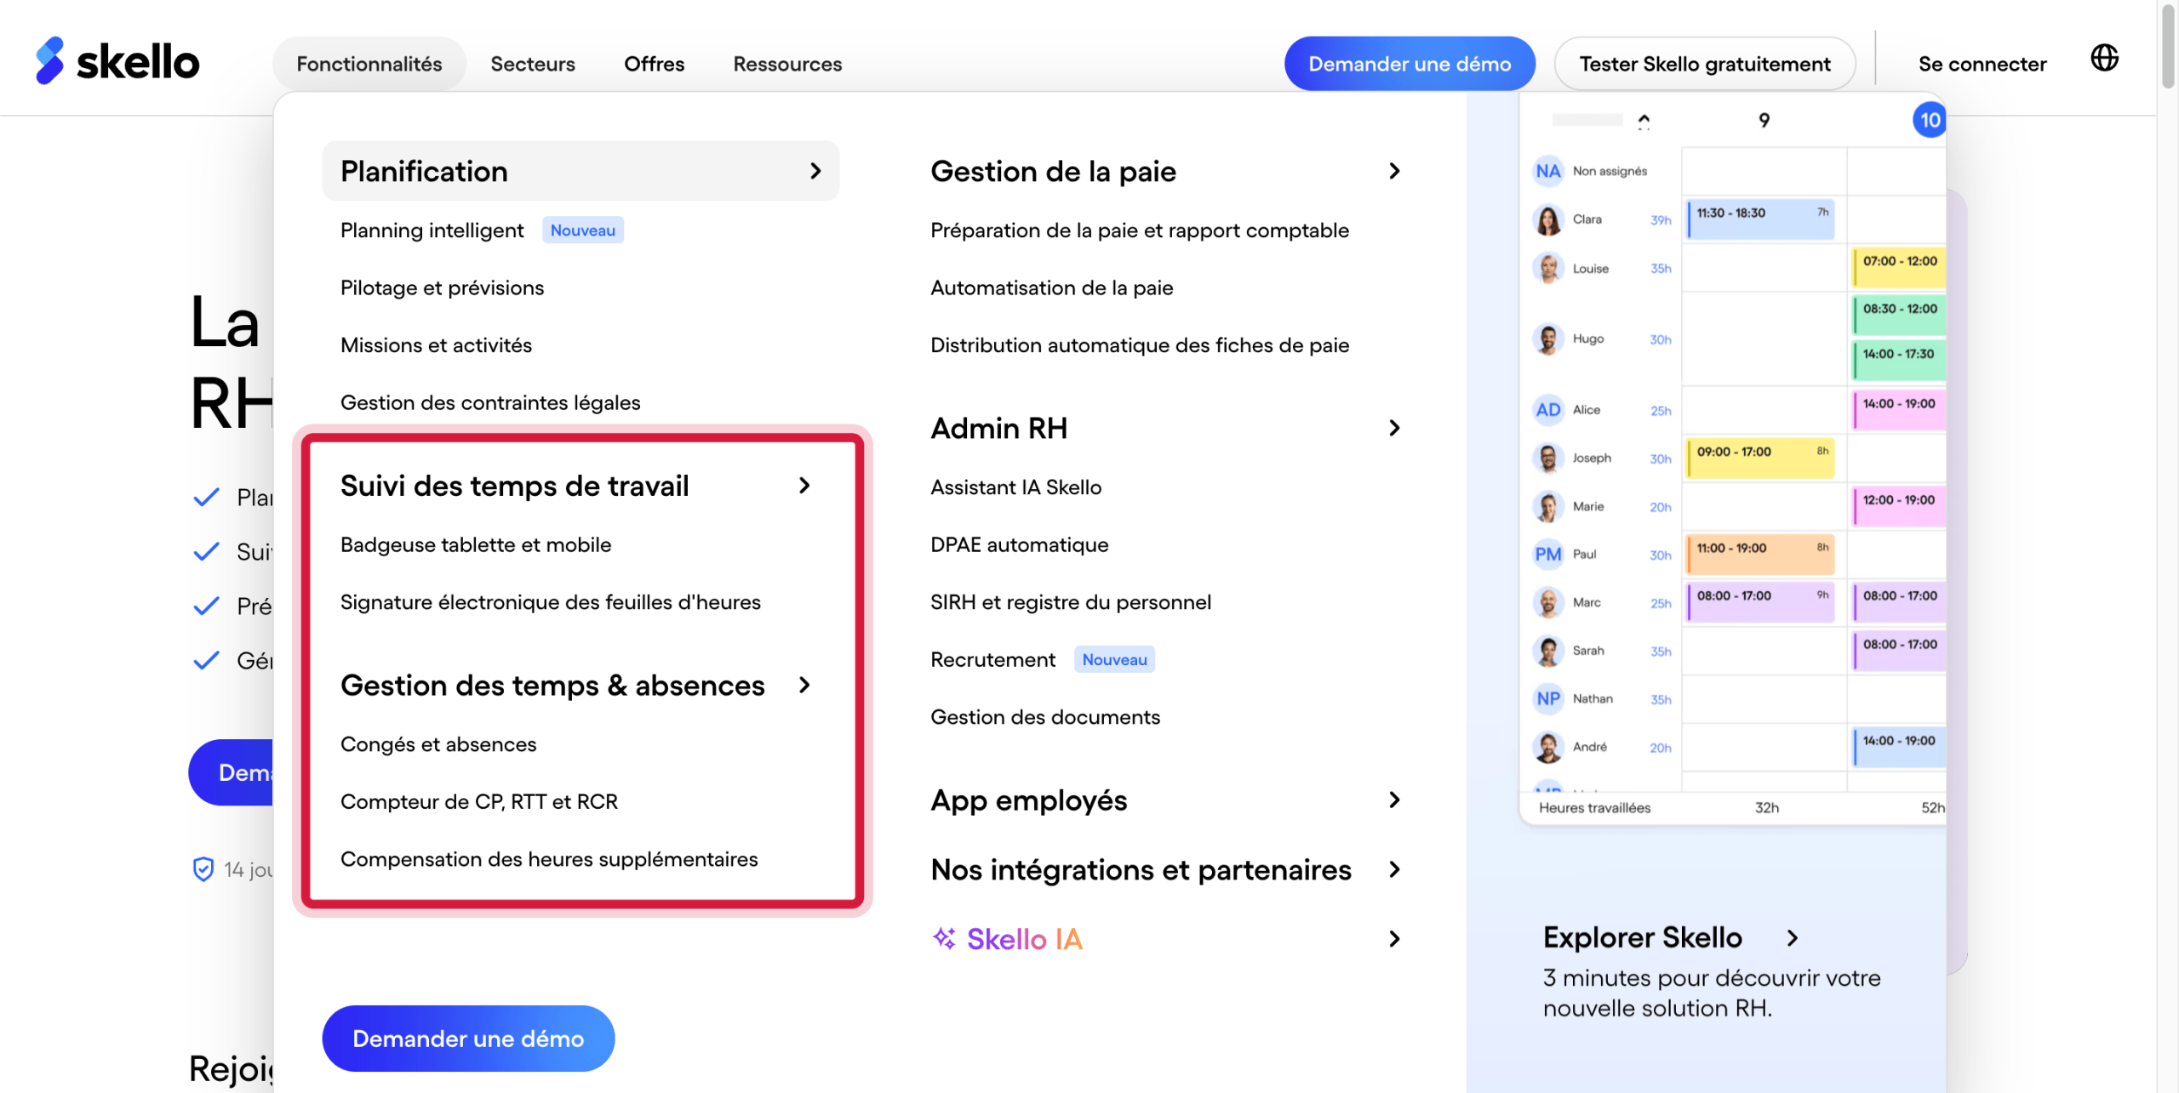Image resolution: width=2179 pixels, height=1093 pixels.
Task: Open Signature électronique des feuilles d'heures
Action: tap(551, 602)
